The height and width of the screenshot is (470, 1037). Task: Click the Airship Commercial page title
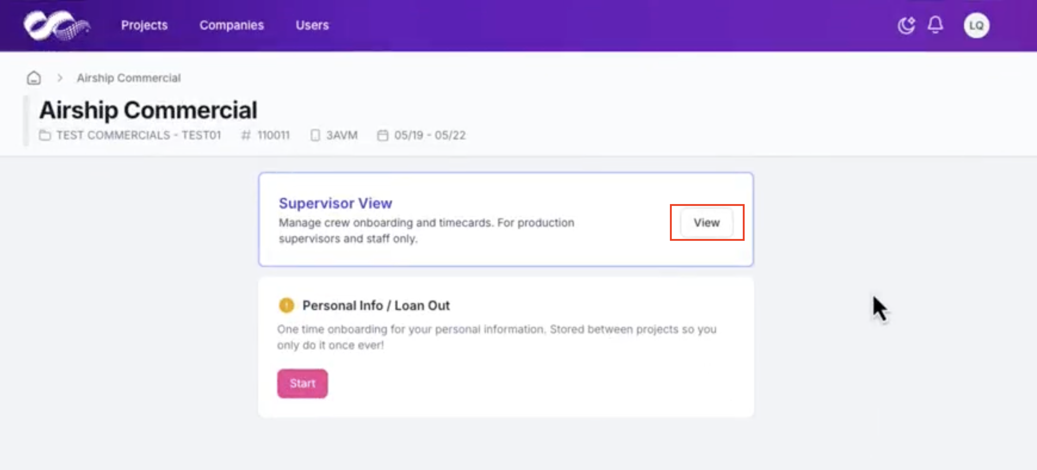pos(148,110)
